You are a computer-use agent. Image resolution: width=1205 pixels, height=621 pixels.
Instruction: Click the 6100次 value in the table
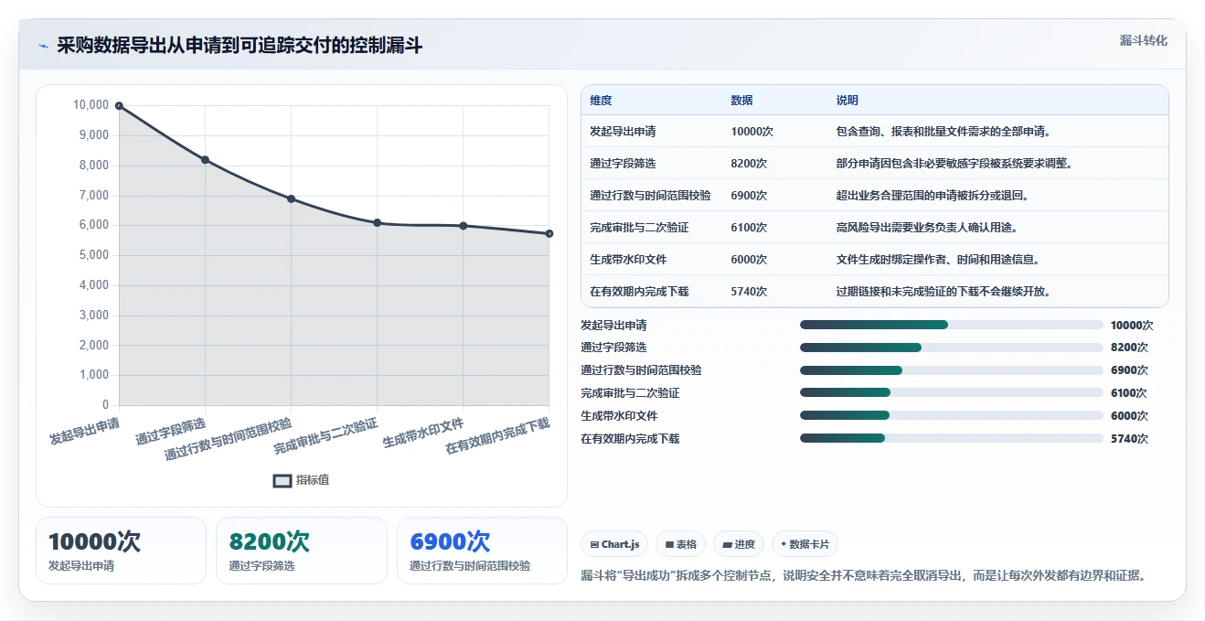[x=749, y=228]
